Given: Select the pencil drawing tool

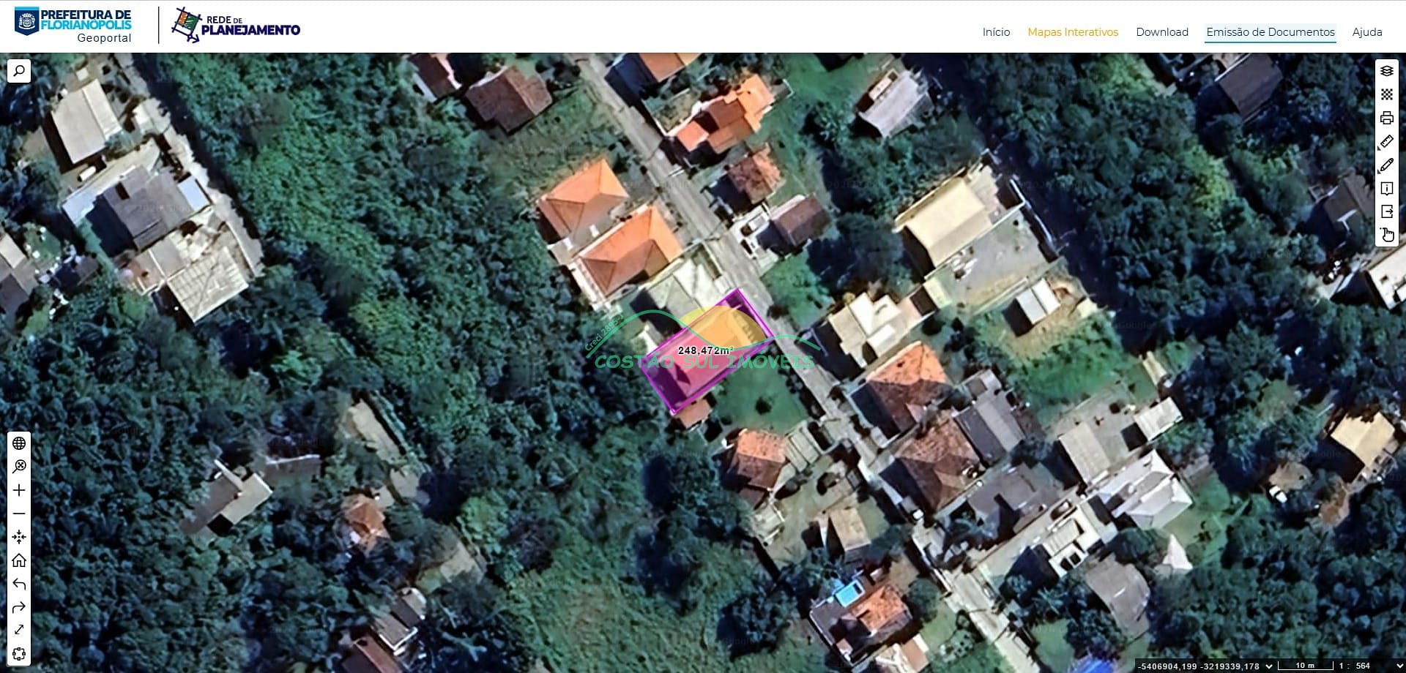Looking at the screenshot, I should 1386,165.
